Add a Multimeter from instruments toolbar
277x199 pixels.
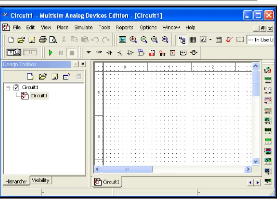268,70
